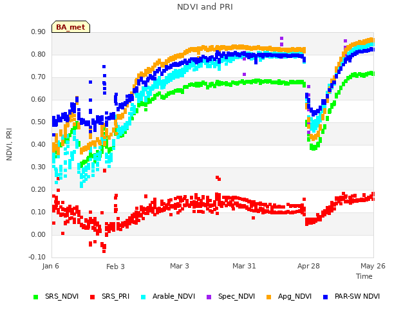This screenshot has width=412, height=309.
Task: Select the Arable_NDVI legend label
Action: tap(174, 296)
